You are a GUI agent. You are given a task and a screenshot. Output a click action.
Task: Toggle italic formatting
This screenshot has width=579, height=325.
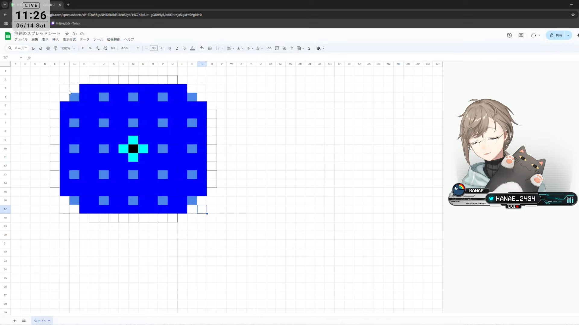[x=177, y=48]
